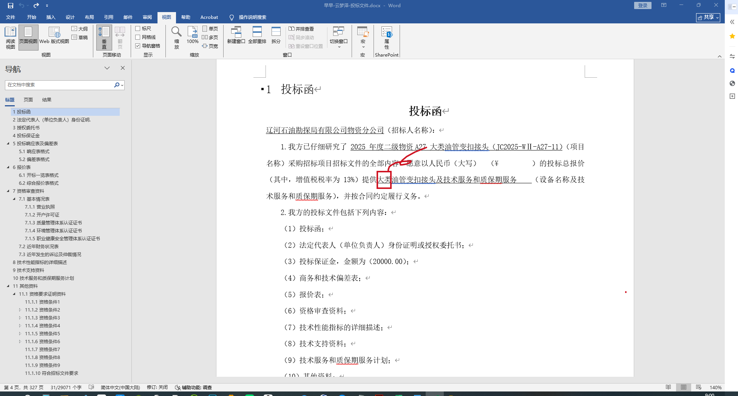738x396 pixels.
Task: Open Reading View mode
Action: [10, 37]
